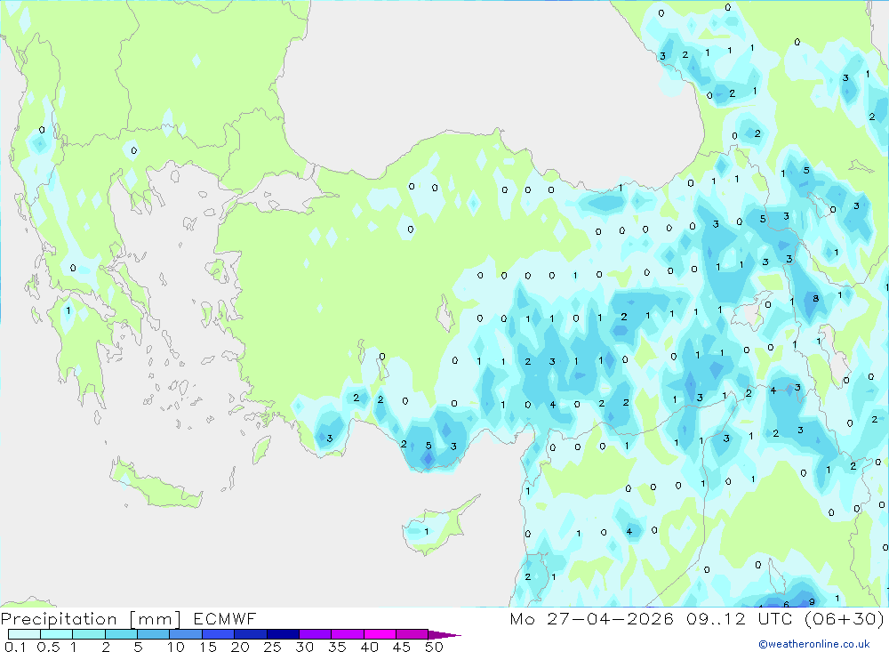This screenshot has height=652, width=889.
Task: Click the purple arrow tip beyond 50 on legend
Action: pos(444,634)
